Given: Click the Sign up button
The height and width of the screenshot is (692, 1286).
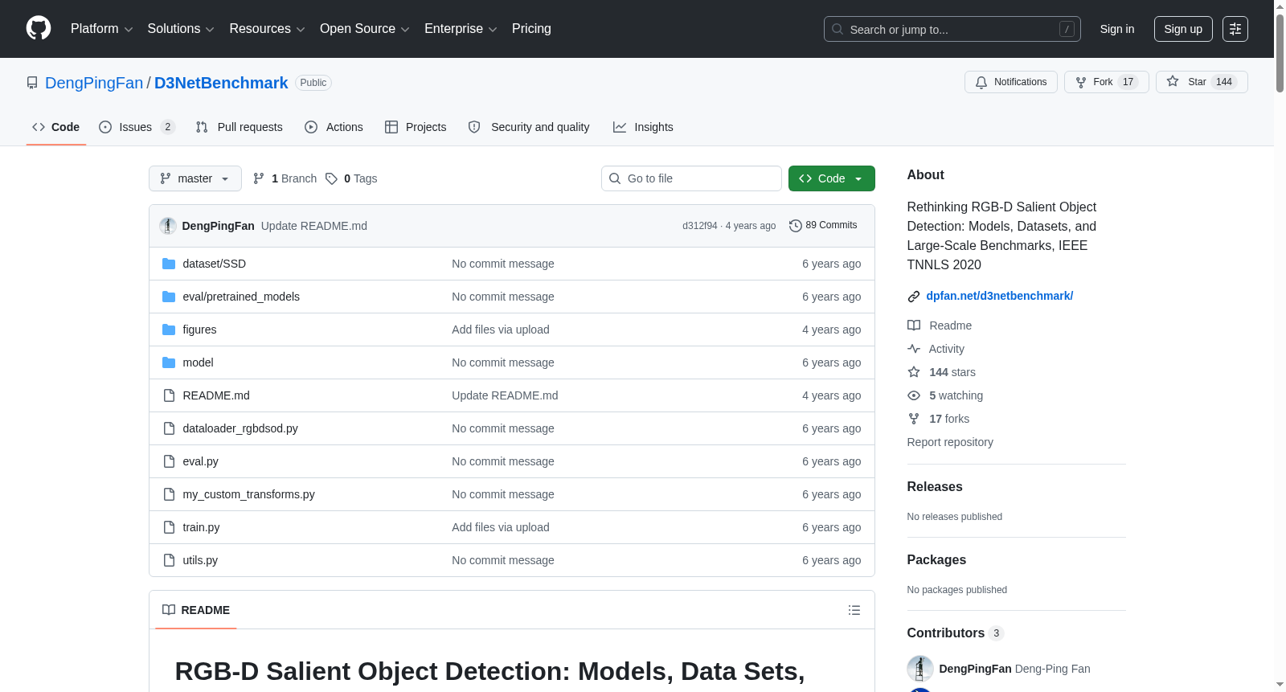Looking at the screenshot, I should pos(1183,29).
